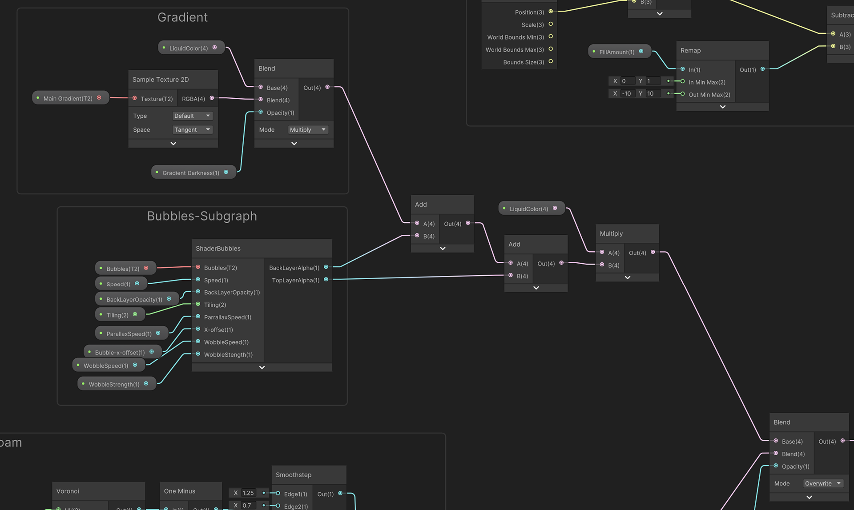Collapse chevron under the Remap node
Screen dimensions: 854x510
[722, 107]
